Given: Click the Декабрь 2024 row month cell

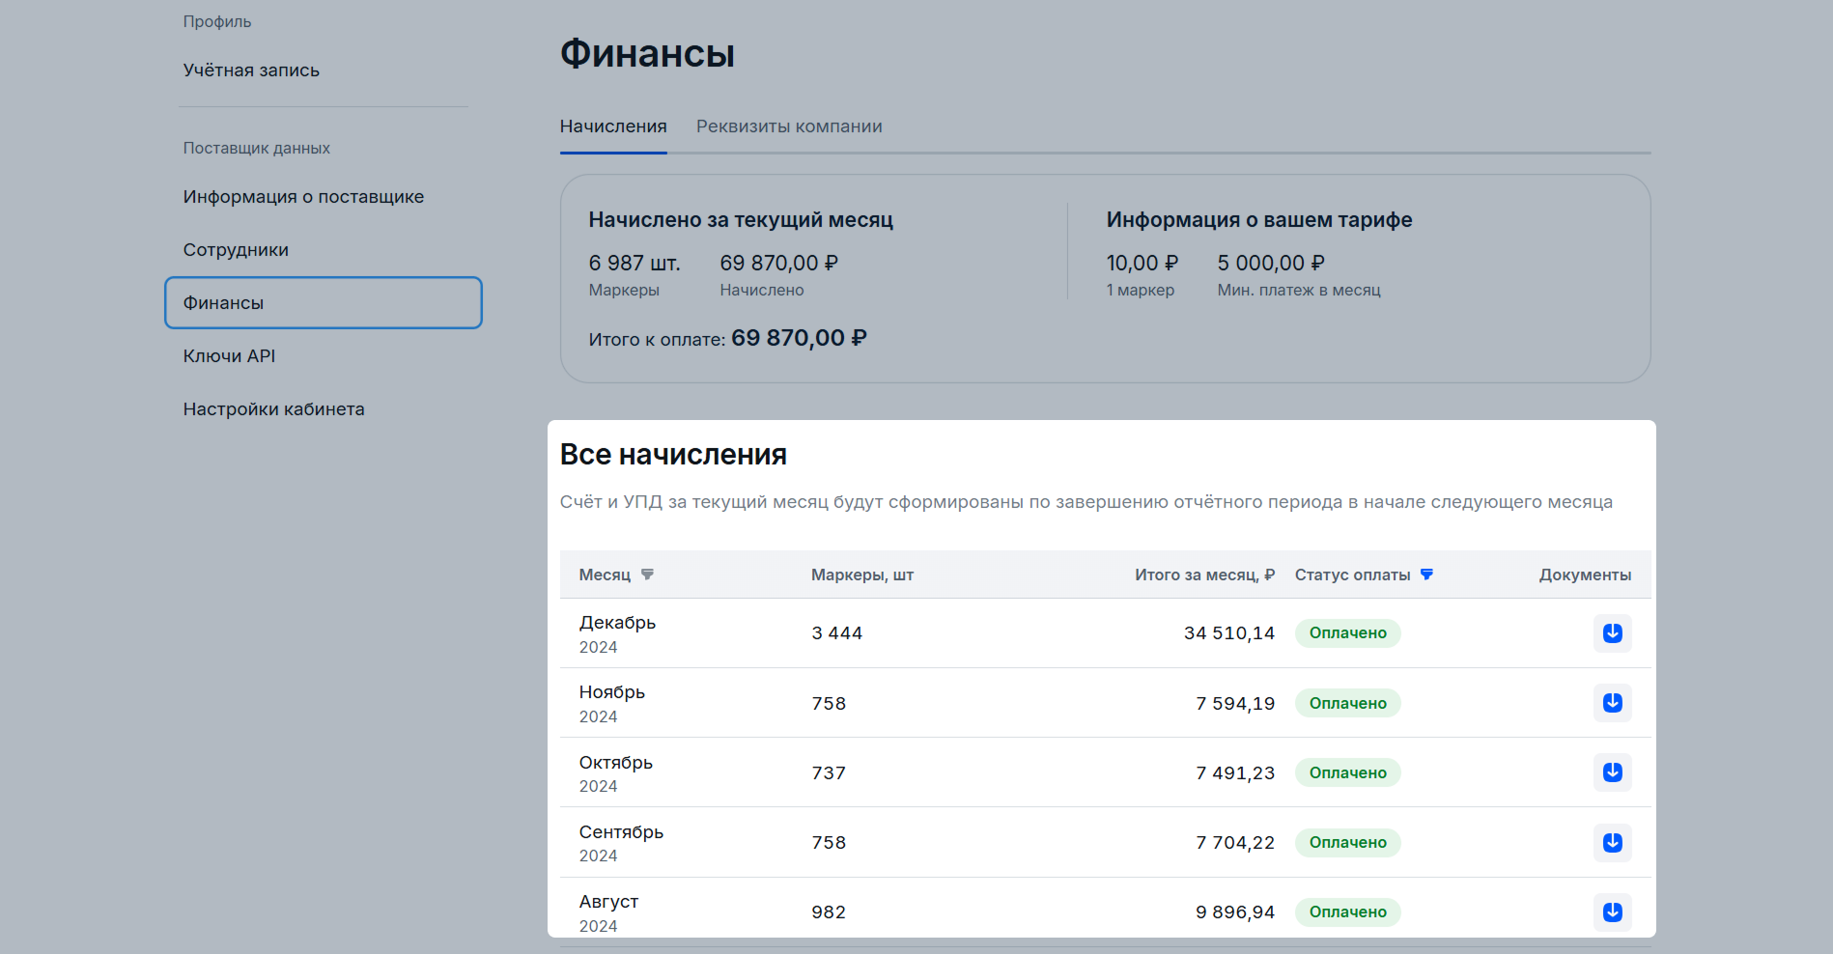Looking at the screenshot, I should [x=617, y=633].
